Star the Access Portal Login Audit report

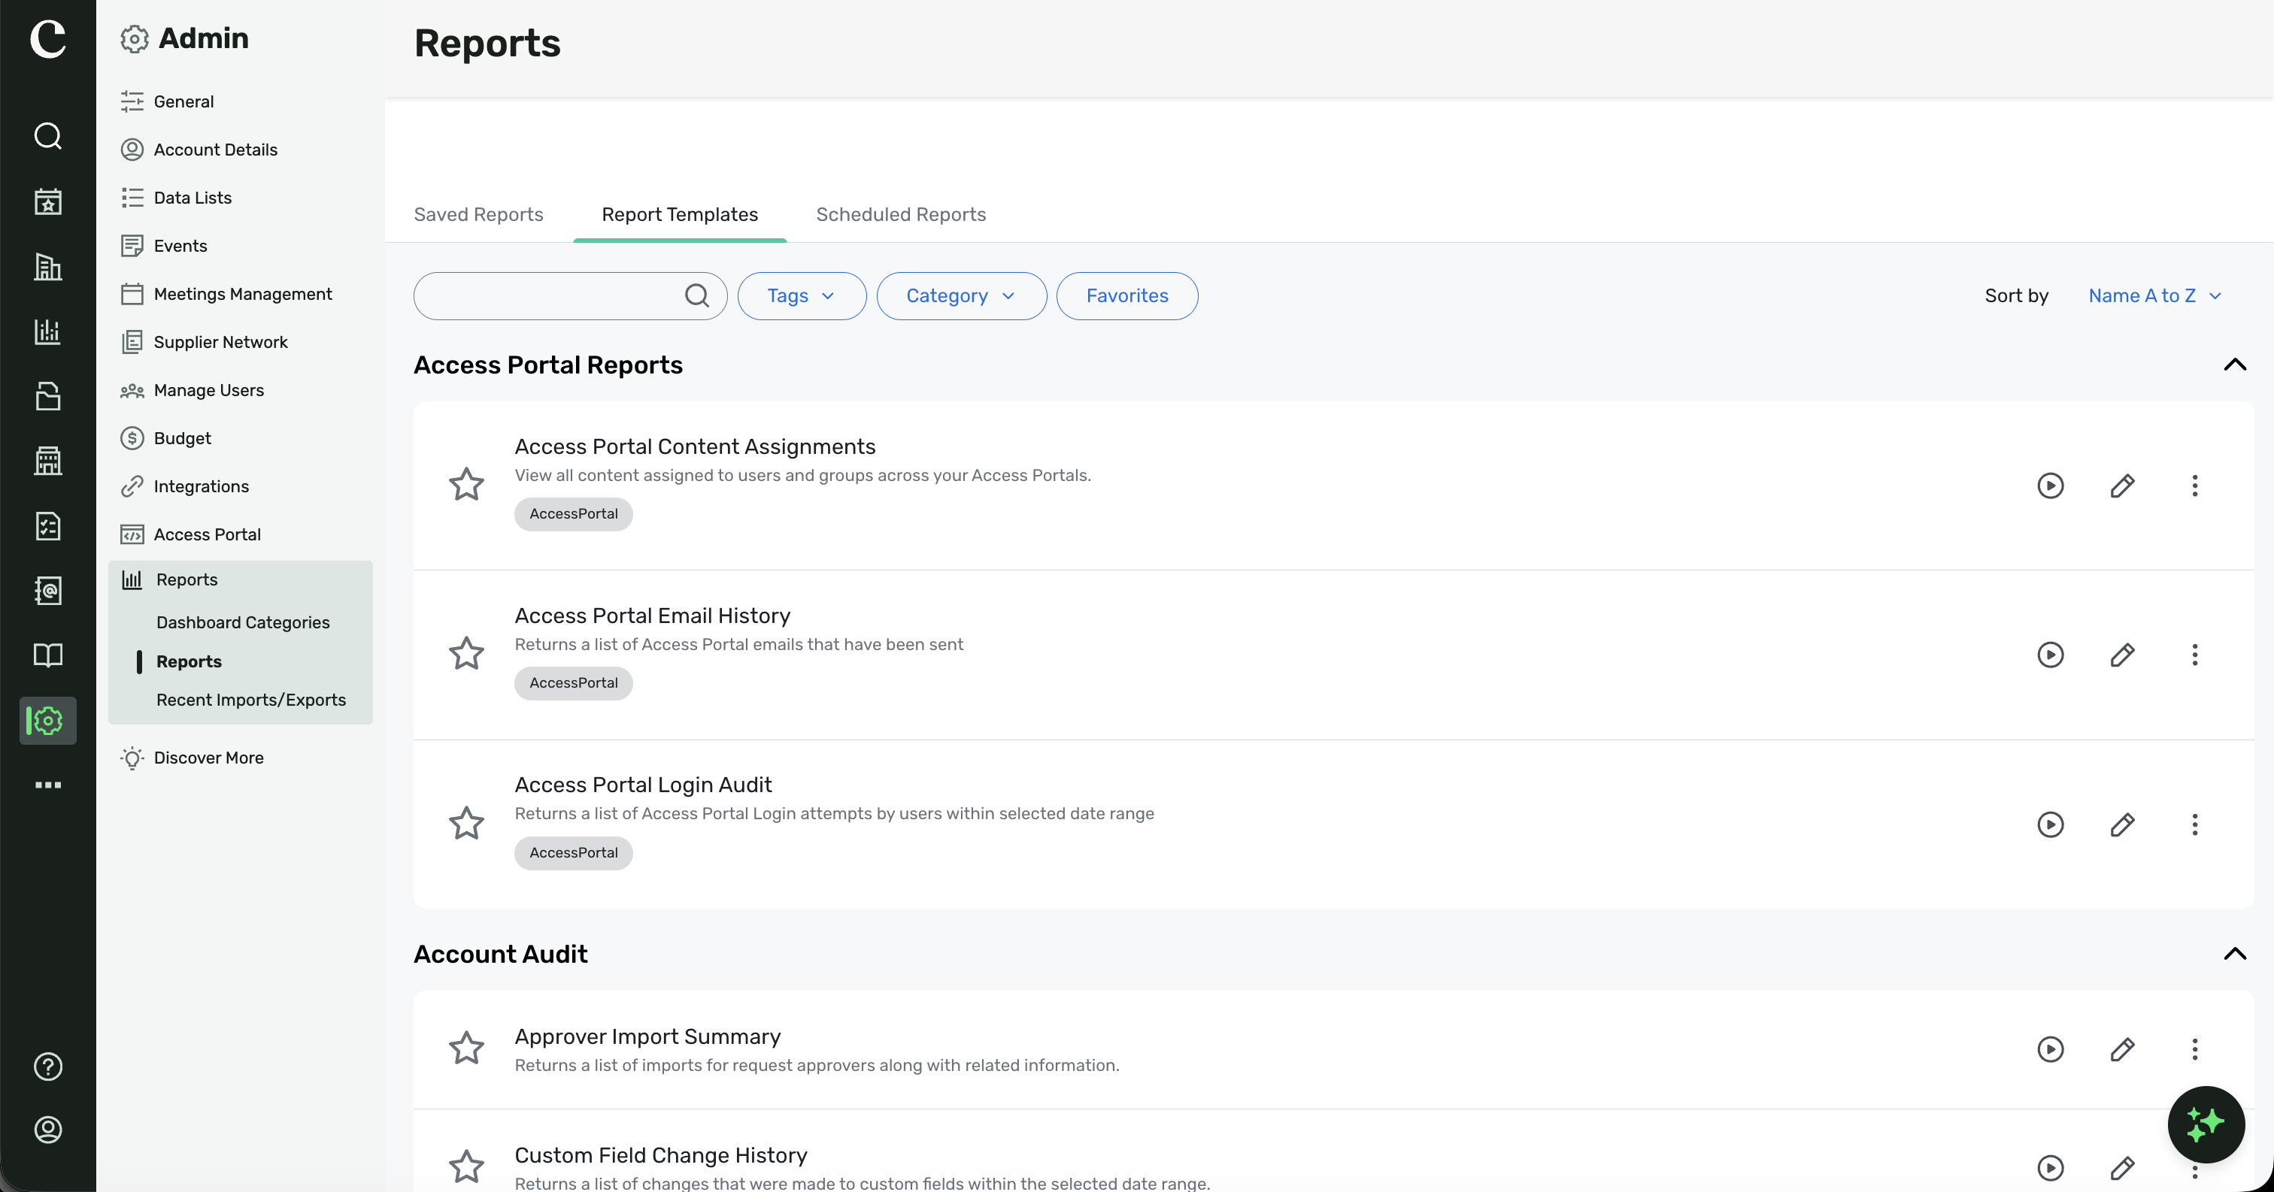(x=466, y=822)
